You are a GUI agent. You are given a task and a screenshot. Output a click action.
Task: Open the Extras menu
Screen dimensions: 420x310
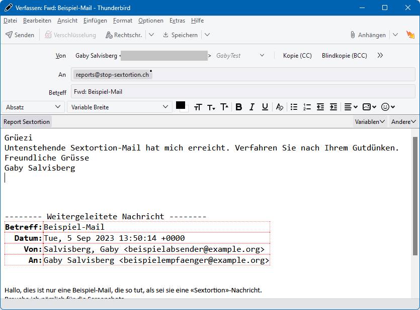(177, 21)
